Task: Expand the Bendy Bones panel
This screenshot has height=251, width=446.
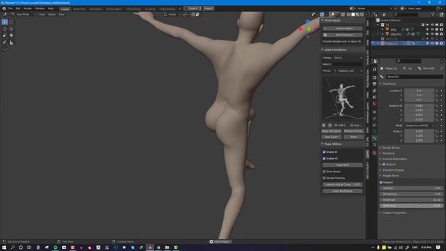Action: click(391, 148)
